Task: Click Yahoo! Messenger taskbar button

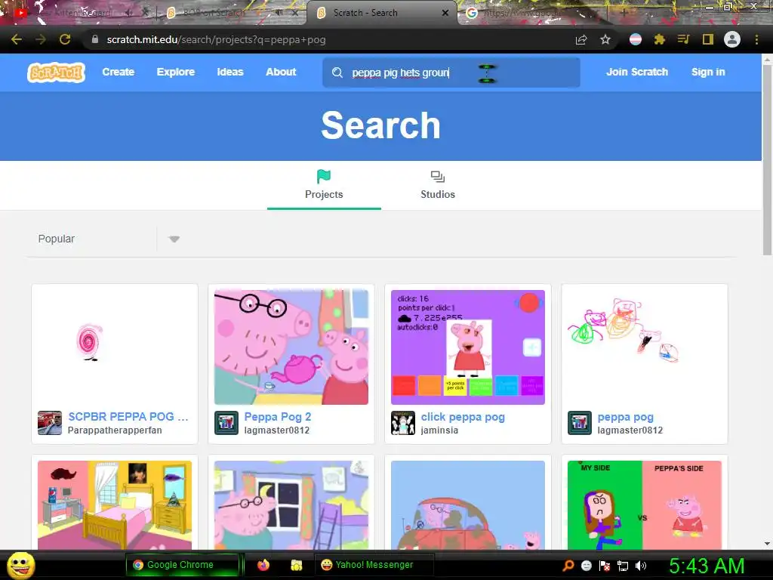Action: 374,565
